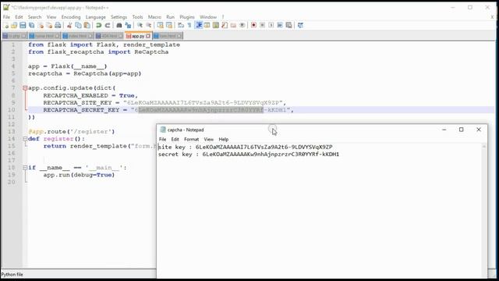The height and width of the screenshot is (281, 499).
Task: Click the 'from flask_recaptcha import' line
Action: click(98, 52)
